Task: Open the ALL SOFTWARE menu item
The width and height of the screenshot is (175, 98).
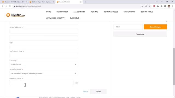Action: click(x=79, y=12)
